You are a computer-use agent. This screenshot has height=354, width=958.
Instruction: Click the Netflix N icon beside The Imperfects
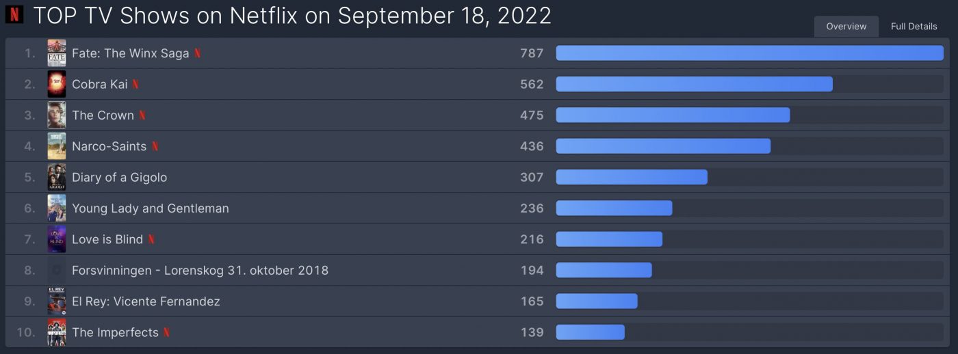point(166,332)
